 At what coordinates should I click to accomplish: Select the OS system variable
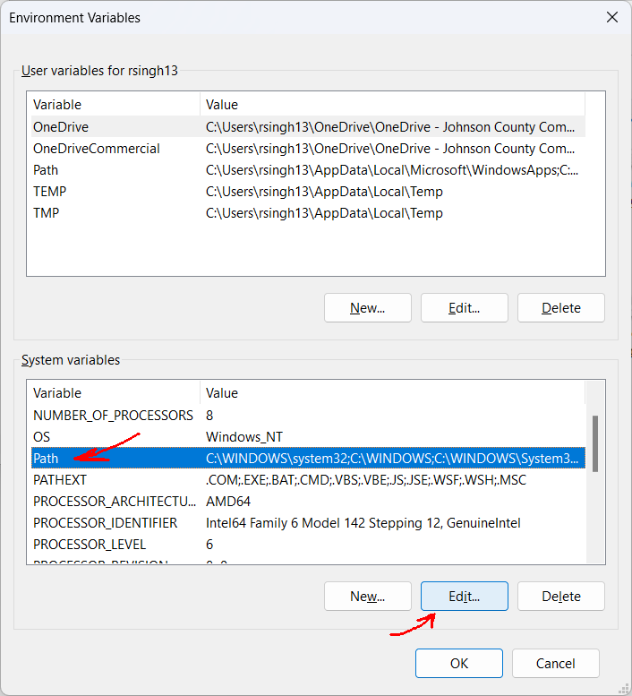pos(308,437)
